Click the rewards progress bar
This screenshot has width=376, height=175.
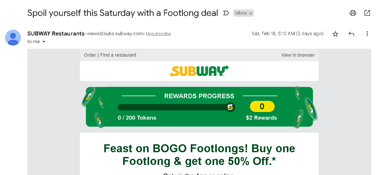(x=176, y=107)
